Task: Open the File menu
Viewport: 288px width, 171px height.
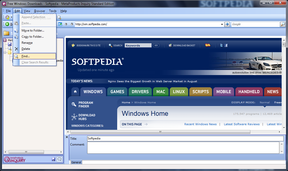Action: [x=8, y=11]
